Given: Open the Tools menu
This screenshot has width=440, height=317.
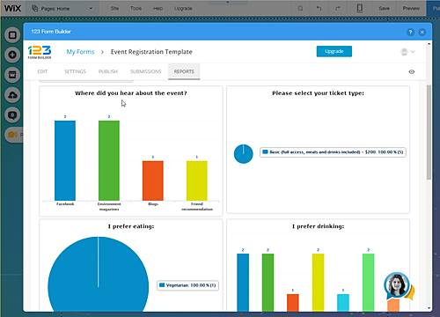Looking at the screenshot, I should coord(136,8).
